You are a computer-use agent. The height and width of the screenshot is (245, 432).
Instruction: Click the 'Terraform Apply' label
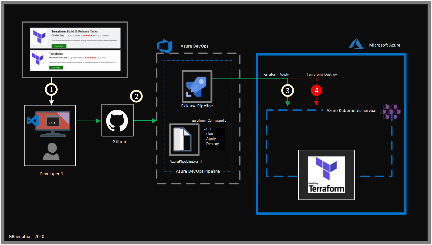pyautogui.click(x=275, y=74)
